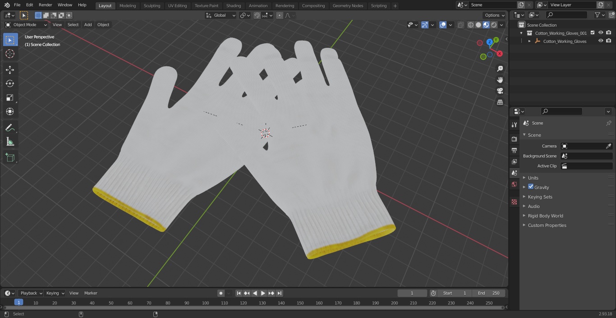This screenshot has height=318, width=616.
Task: Open the Tool properties tab
Action: [514, 124]
